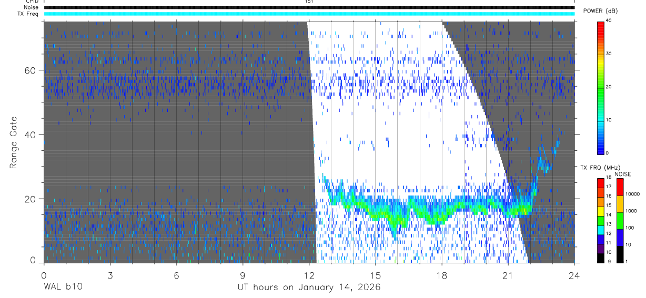This screenshot has width=646, height=298.
Task: Click the '30' label on the POWER scale
Action: (x=609, y=54)
